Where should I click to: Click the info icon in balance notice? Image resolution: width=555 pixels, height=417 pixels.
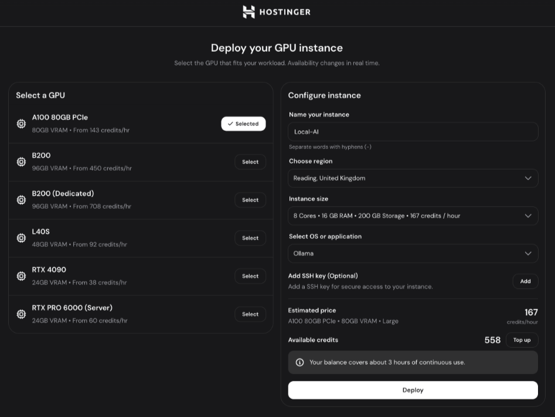300,362
